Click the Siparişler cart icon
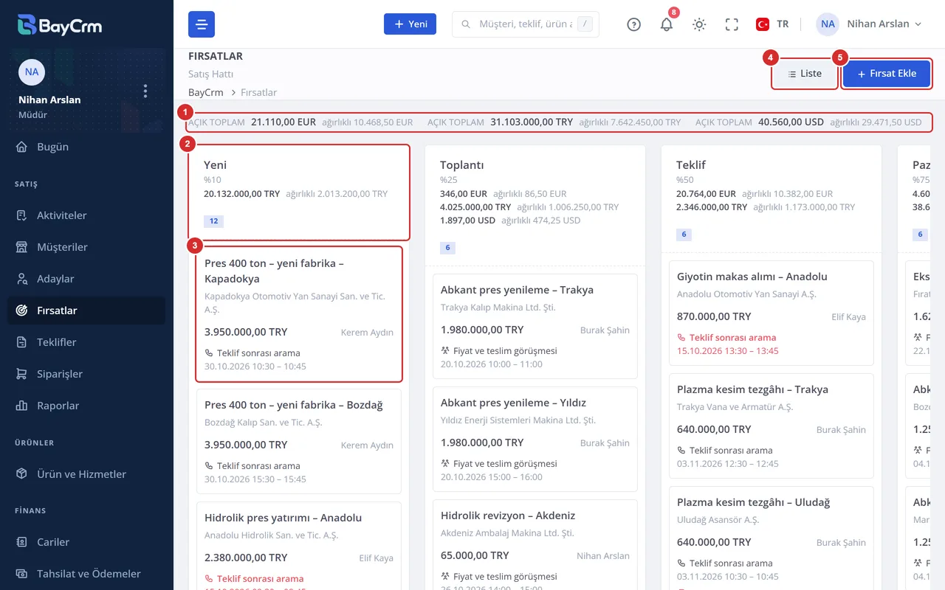 click(x=22, y=374)
